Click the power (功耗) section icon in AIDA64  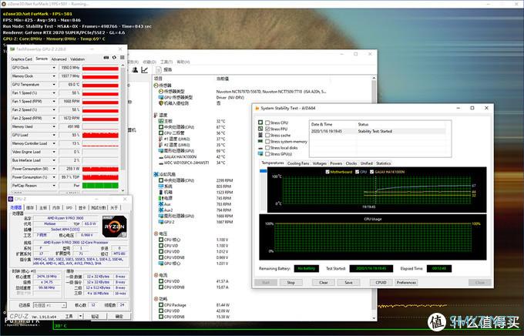click(156, 298)
